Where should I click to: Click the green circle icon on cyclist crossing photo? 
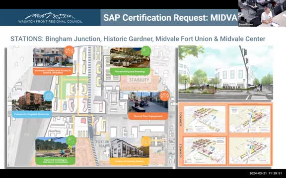[x=71, y=140]
